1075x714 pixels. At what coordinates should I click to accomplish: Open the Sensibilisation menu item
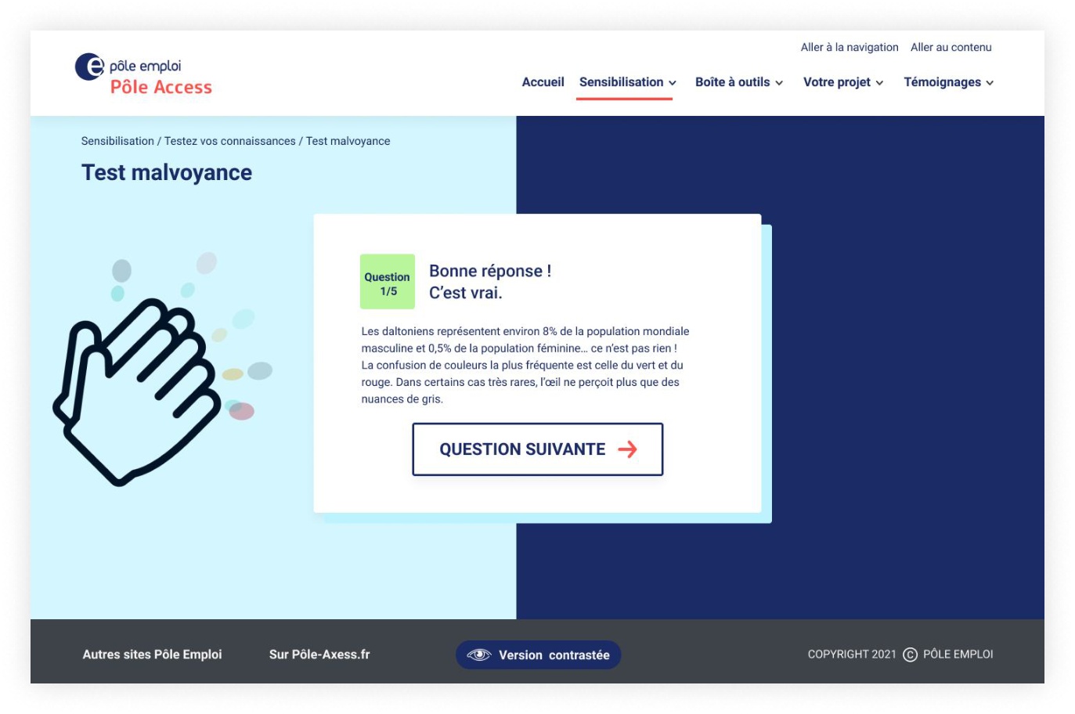(x=621, y=82)
